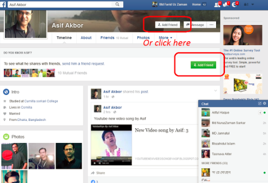Open photo with Bangladesh flag background

[x=14, y=156]
